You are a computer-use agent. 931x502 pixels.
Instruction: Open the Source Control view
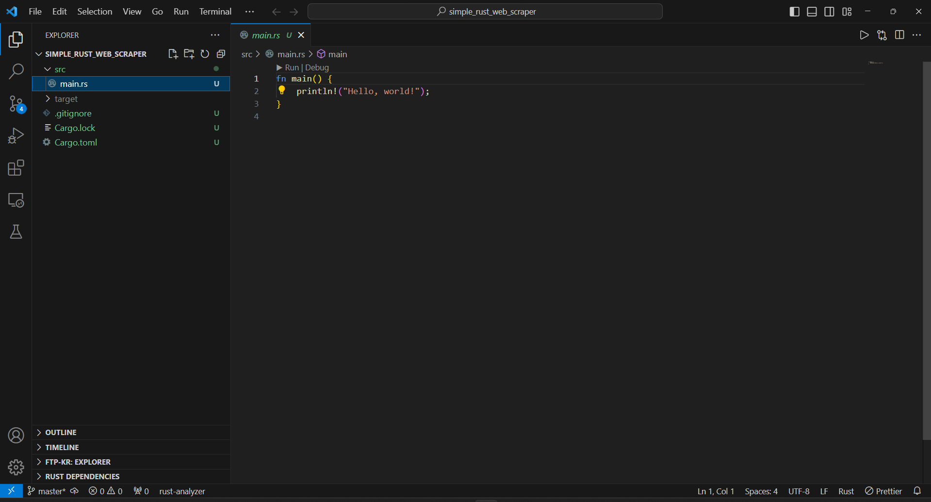16,104
